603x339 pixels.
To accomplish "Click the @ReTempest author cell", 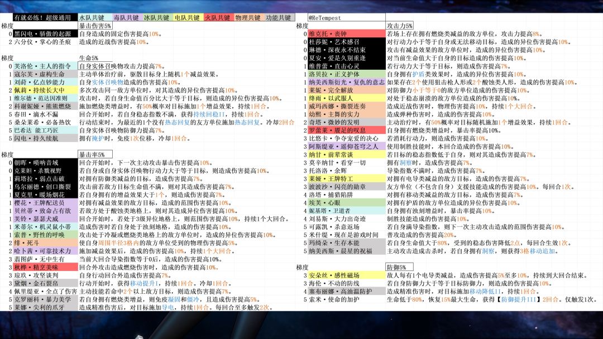I will 347,18.
